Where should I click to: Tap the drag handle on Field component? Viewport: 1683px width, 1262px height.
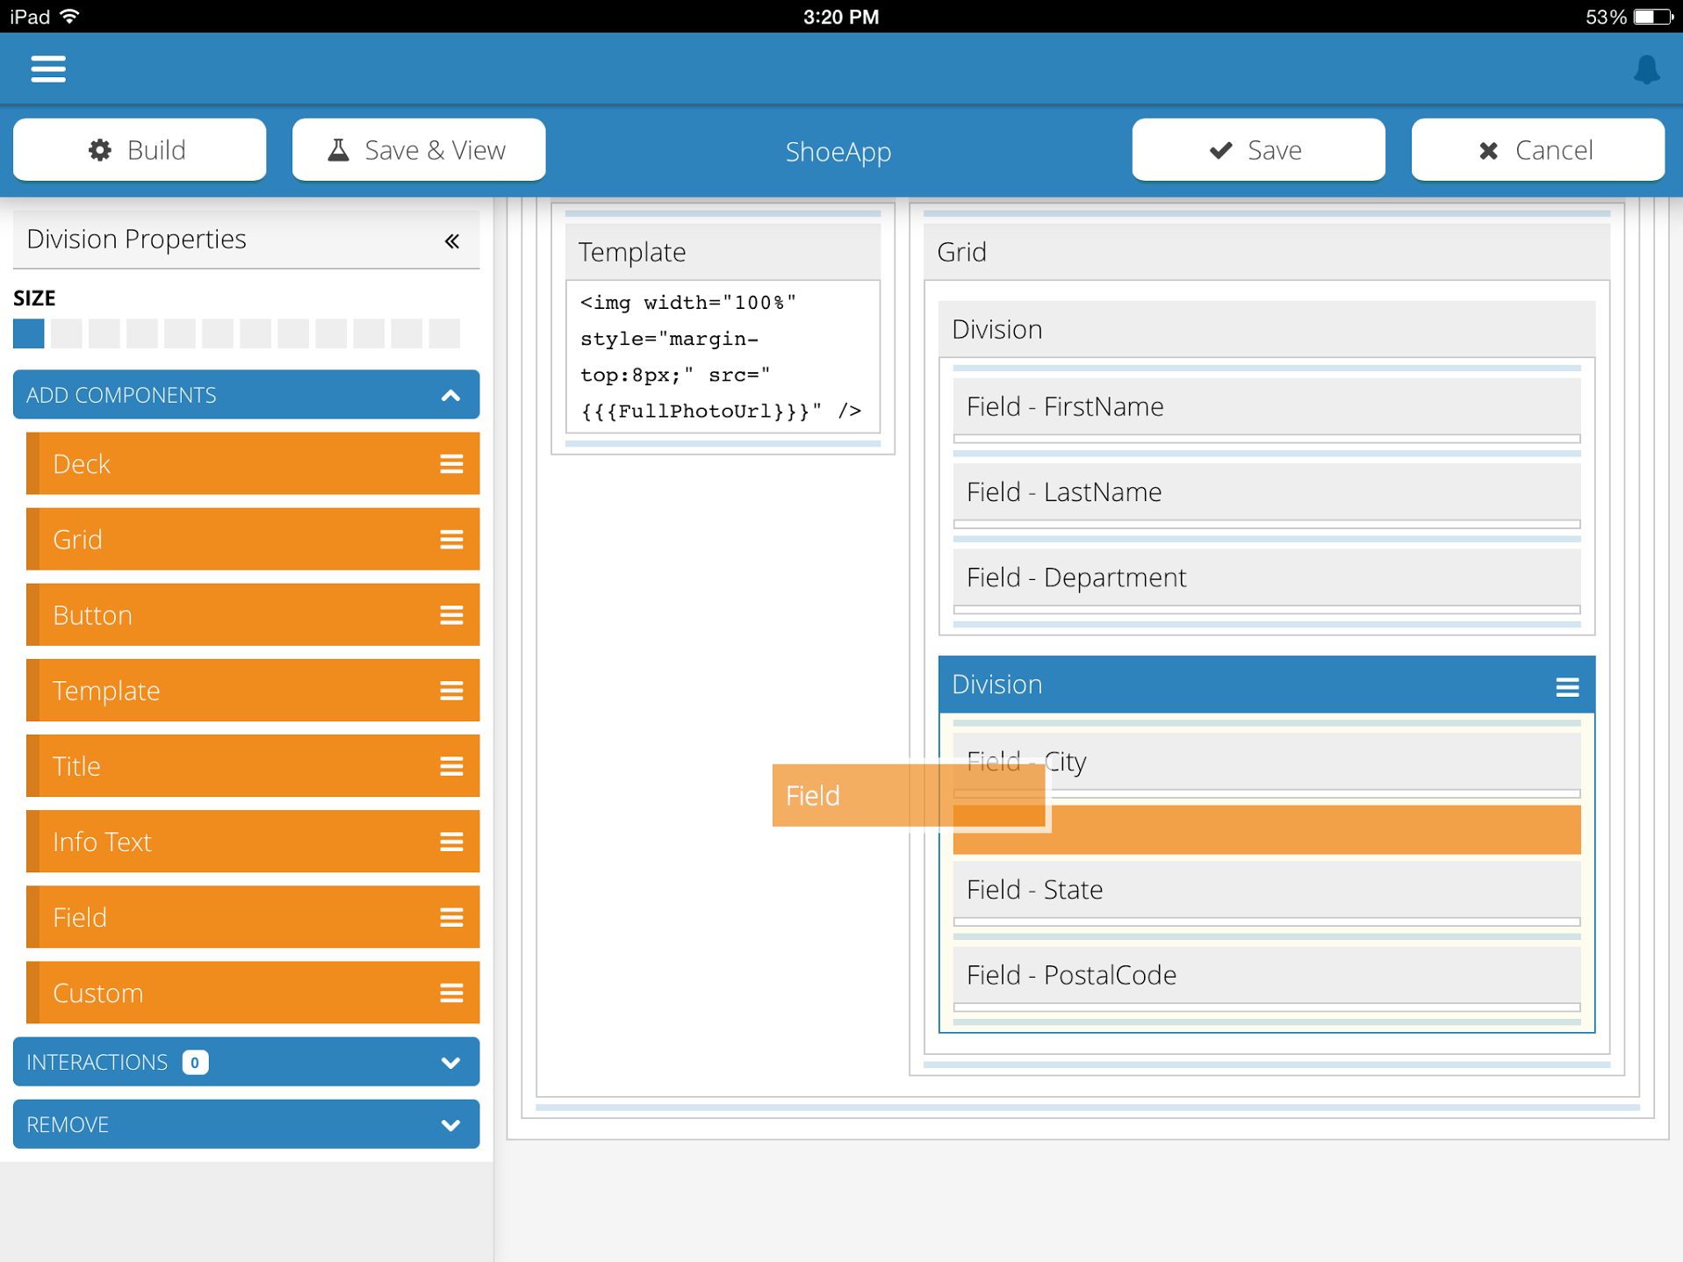451,917
